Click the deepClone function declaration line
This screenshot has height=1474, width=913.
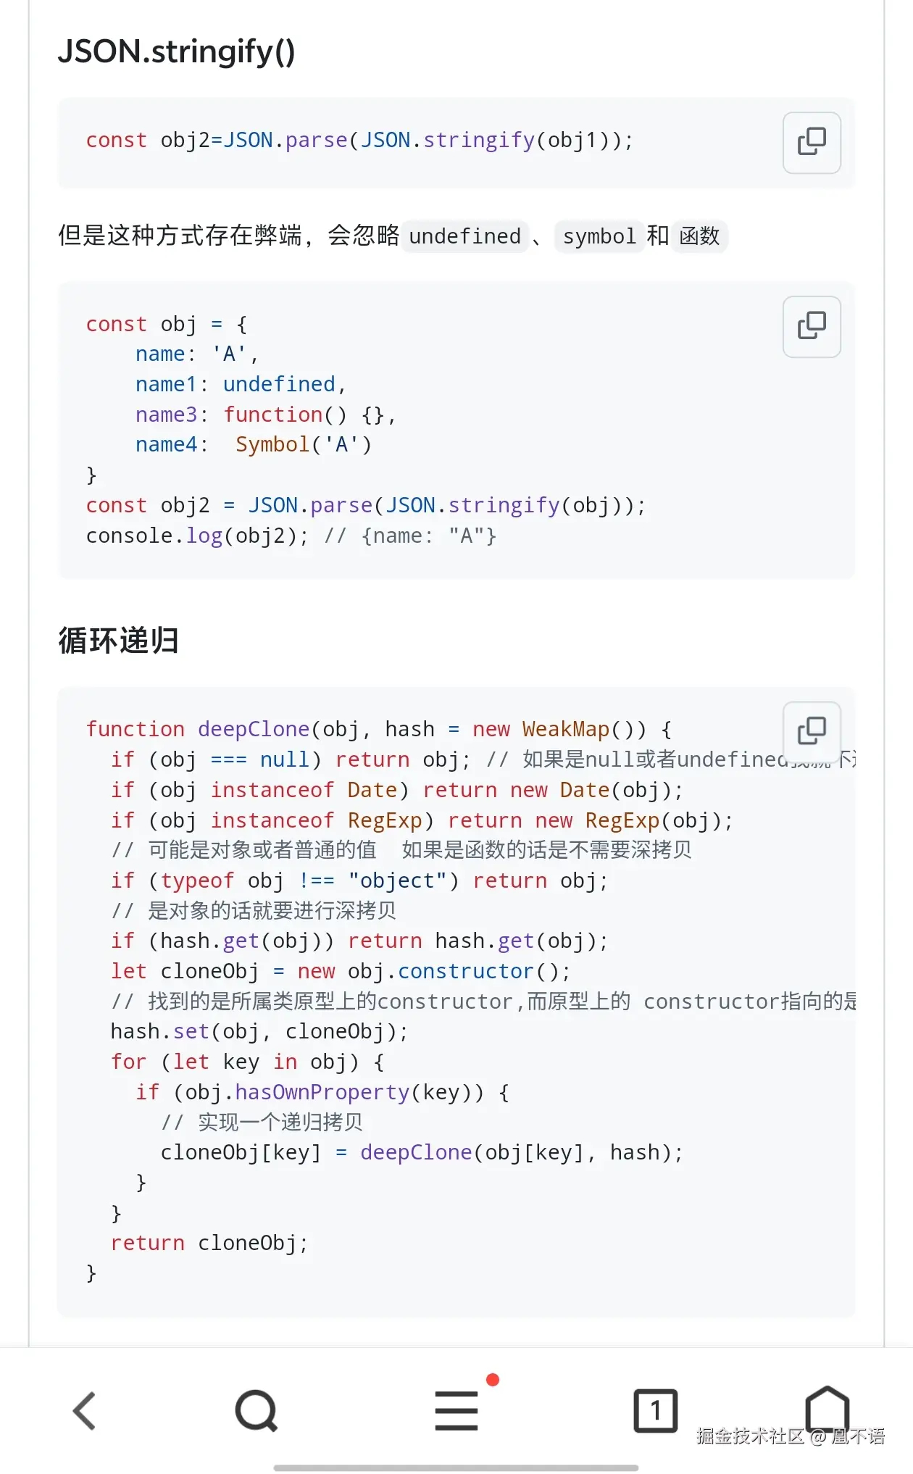[379, 729]
